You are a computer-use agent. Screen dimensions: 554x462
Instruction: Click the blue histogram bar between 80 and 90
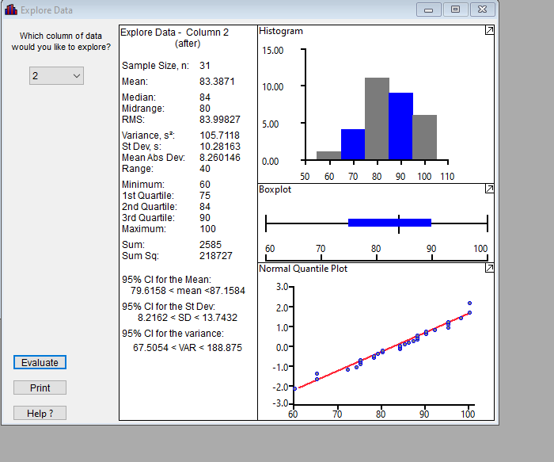(x=400, y=126)
